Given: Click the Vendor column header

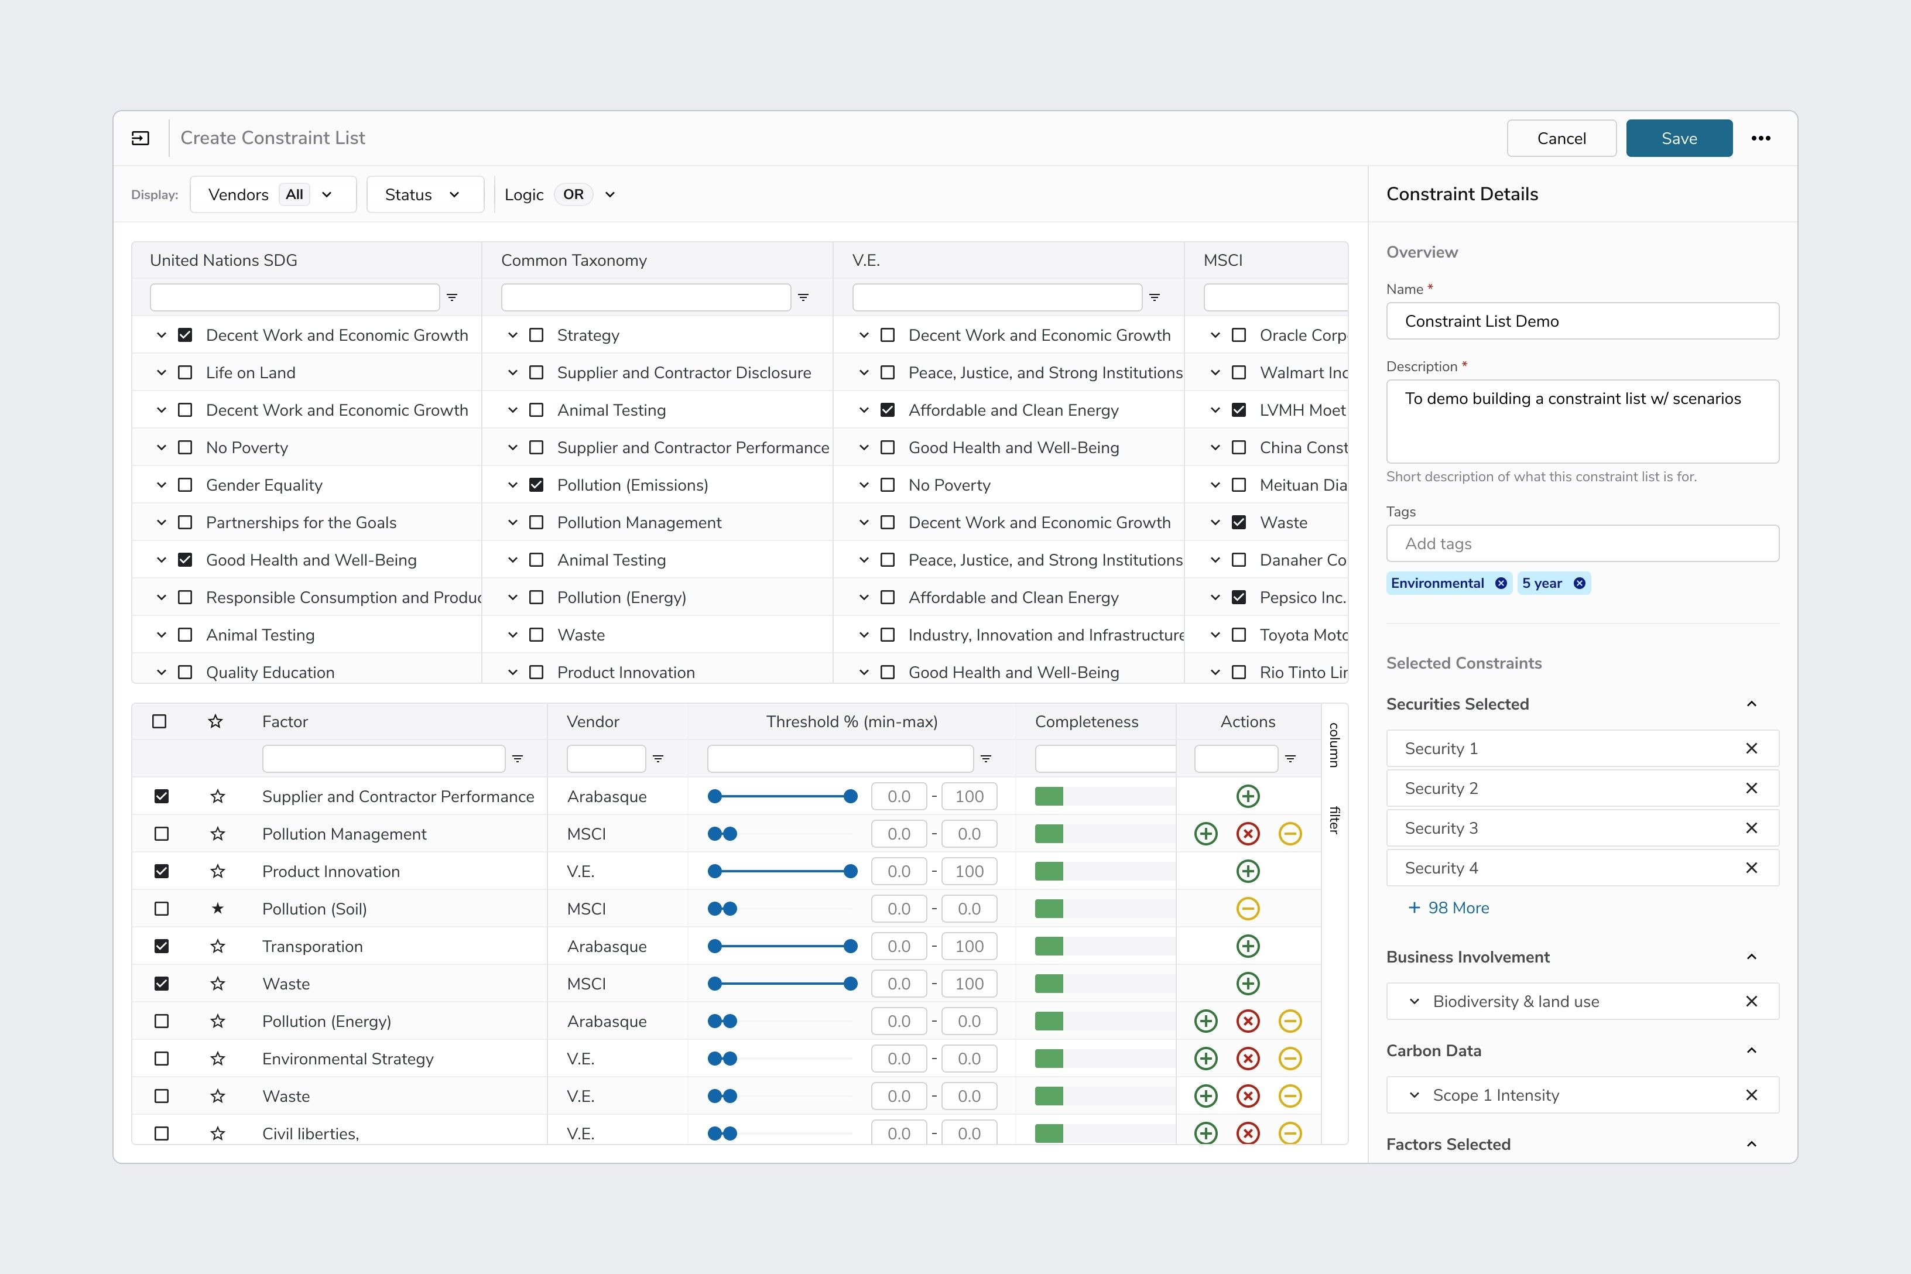Looking at the screenshot, I should coord(593,721).
